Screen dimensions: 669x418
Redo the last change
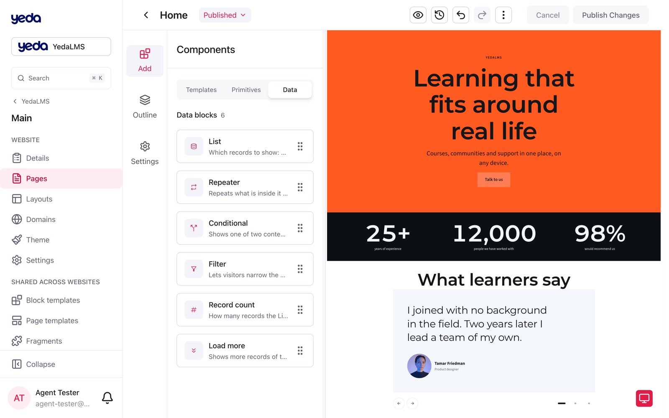[x=482, y=15]
